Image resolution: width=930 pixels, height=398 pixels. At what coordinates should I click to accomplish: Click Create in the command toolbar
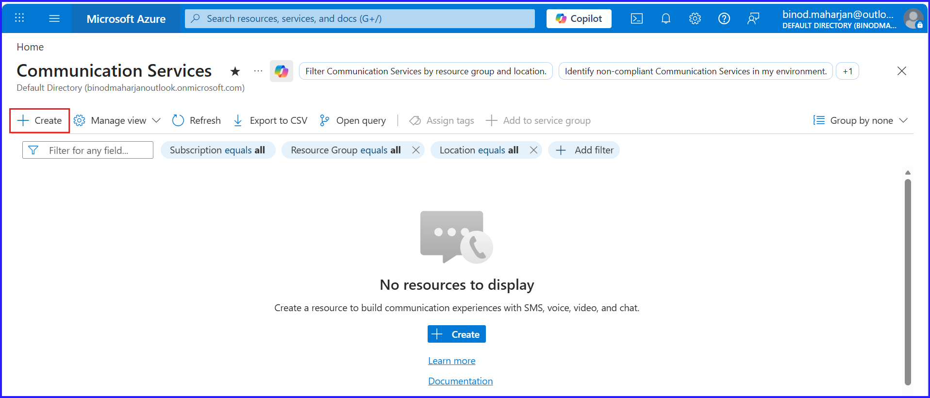point(40,120)
